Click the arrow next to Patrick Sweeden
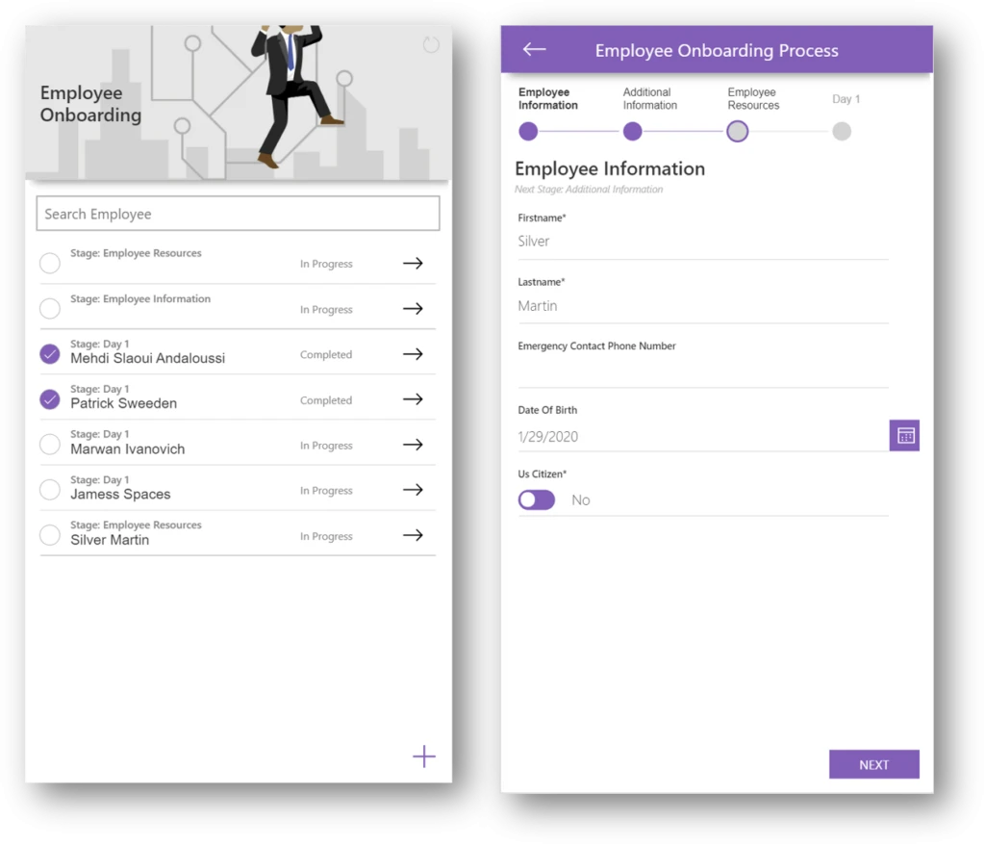Image resolution: width=985 pixels, height=845 pixels. click(x=413, y=399)
